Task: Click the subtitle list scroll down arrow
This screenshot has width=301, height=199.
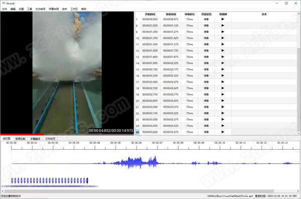Action: click(x=298, y=133)
